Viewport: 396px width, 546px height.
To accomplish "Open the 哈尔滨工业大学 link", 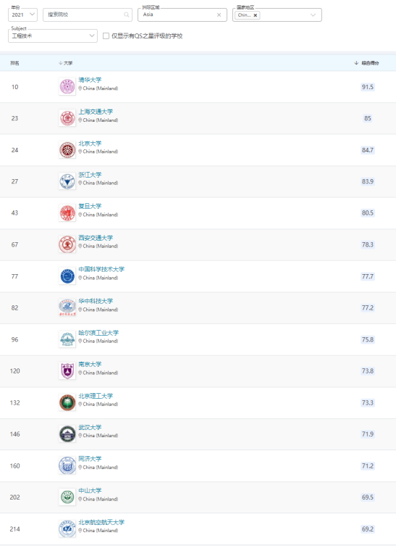I will pos(98,333).
